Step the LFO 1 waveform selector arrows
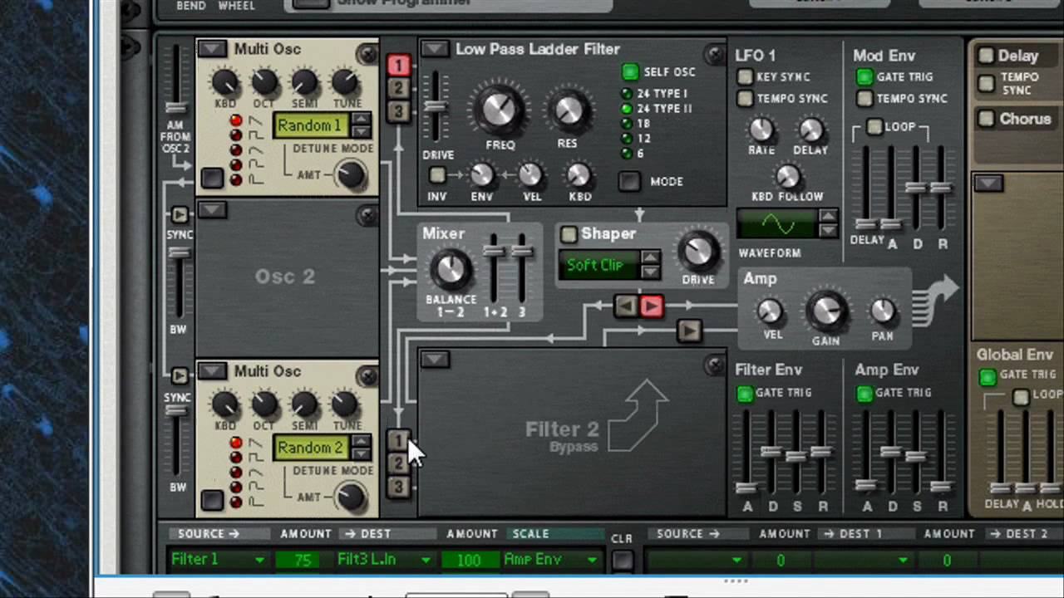Screen dimensions: 1064x598 click(x=827, y=223)
